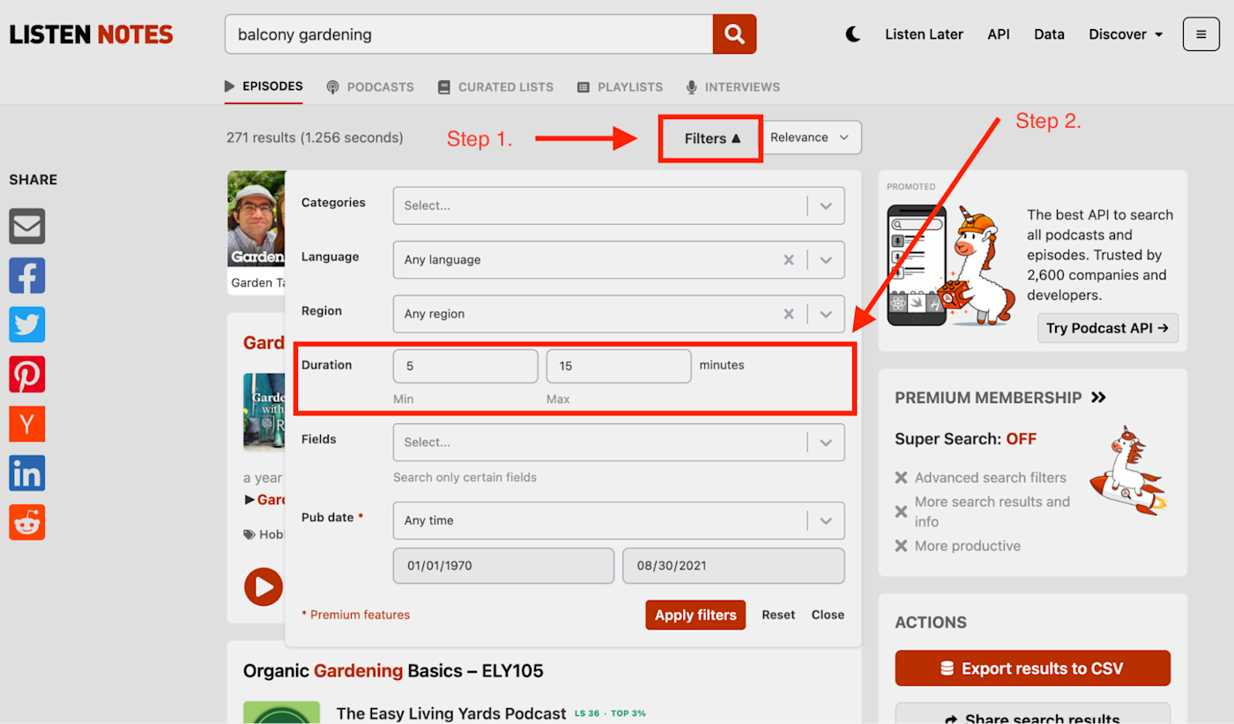Open the Relevance sort dropdown
Viewport: 1234px width, 724px height.
811,138
